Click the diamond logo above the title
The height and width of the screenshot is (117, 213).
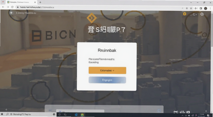92,18
